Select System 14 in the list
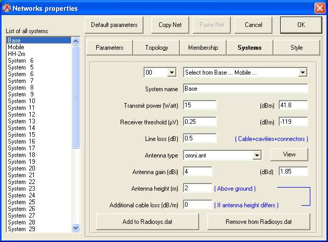This screenshot has width=328, height=242. click(39, 128)
